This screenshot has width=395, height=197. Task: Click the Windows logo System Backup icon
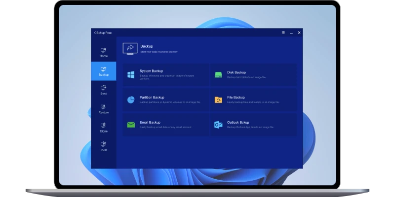tap(131, 75)
